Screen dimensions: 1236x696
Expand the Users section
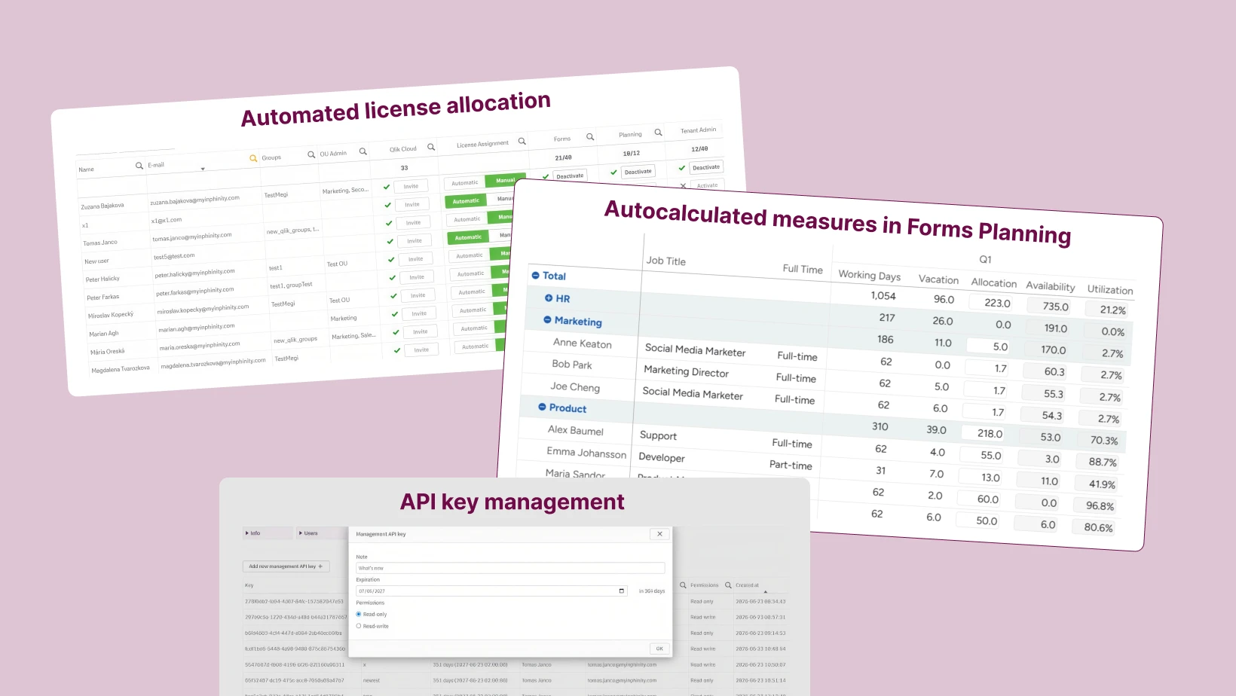[323, 533]
